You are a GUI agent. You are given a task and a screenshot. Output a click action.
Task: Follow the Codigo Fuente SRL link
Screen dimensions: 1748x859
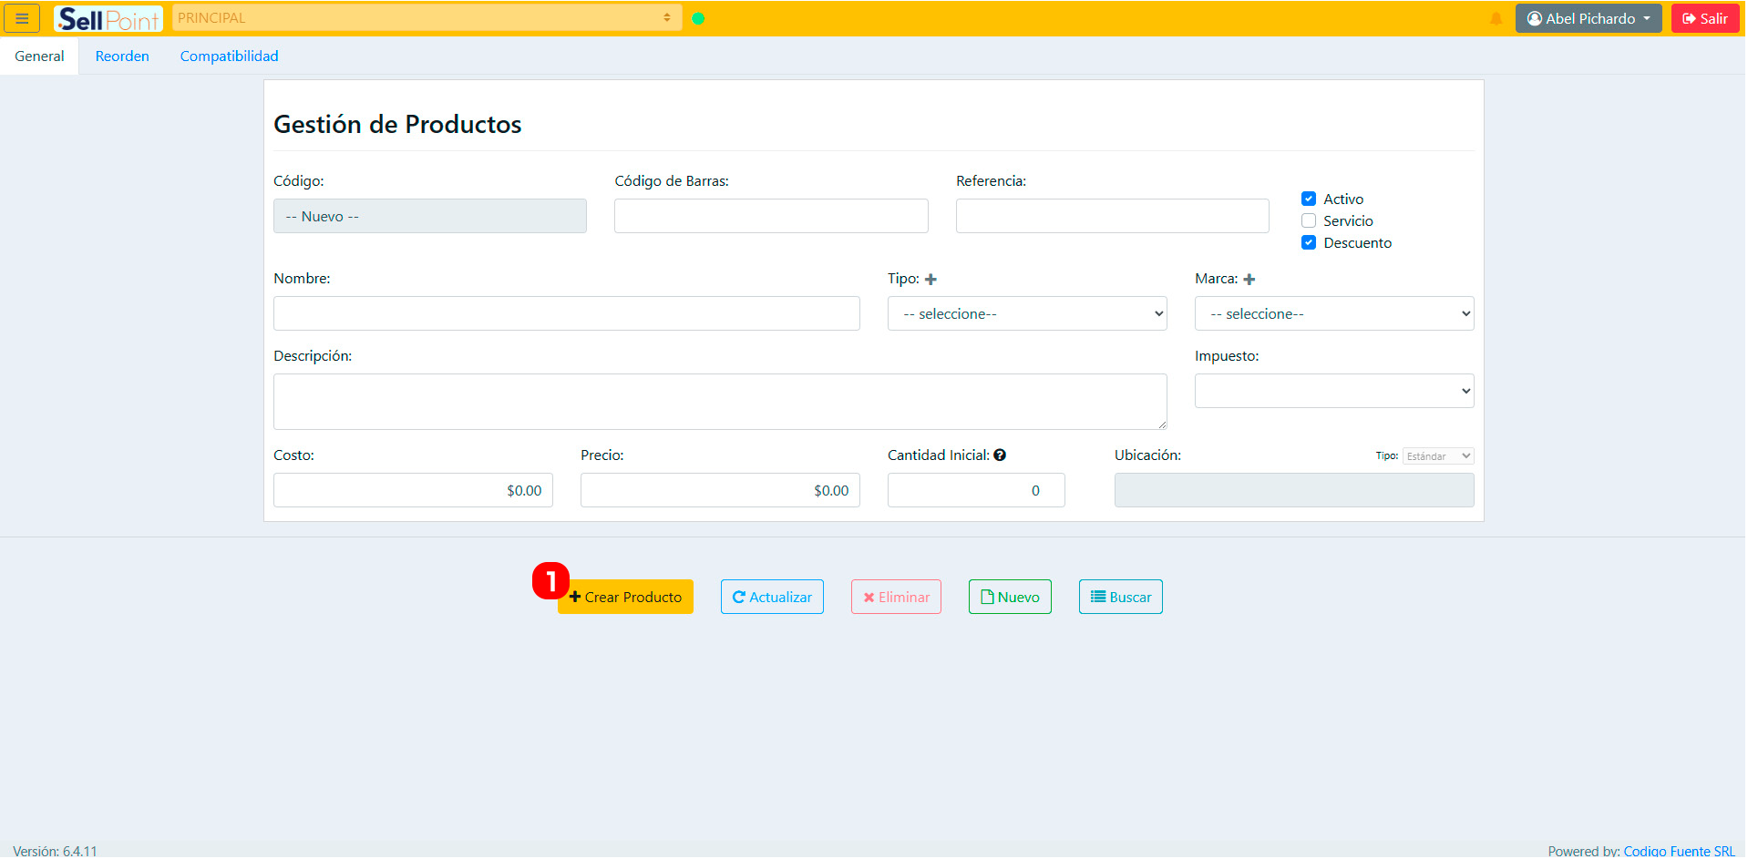(1679, 851)
